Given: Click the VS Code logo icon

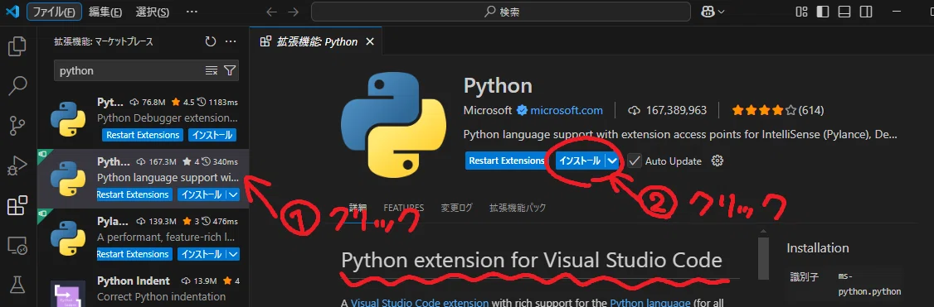Looking at the screenshot, I should tap(12, 12).
